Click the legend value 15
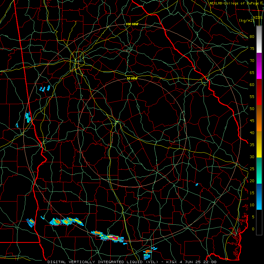This screenshot has height=264, width=264. point(252,193)
